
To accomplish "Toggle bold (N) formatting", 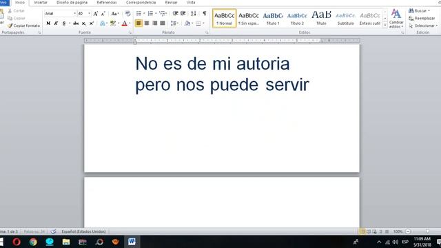I will (48, 23).
